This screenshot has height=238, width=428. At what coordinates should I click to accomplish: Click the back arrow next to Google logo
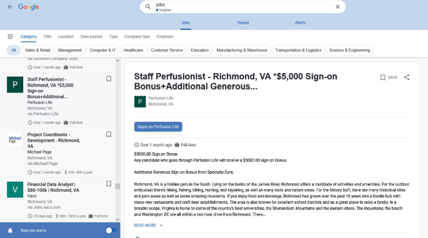10,7
